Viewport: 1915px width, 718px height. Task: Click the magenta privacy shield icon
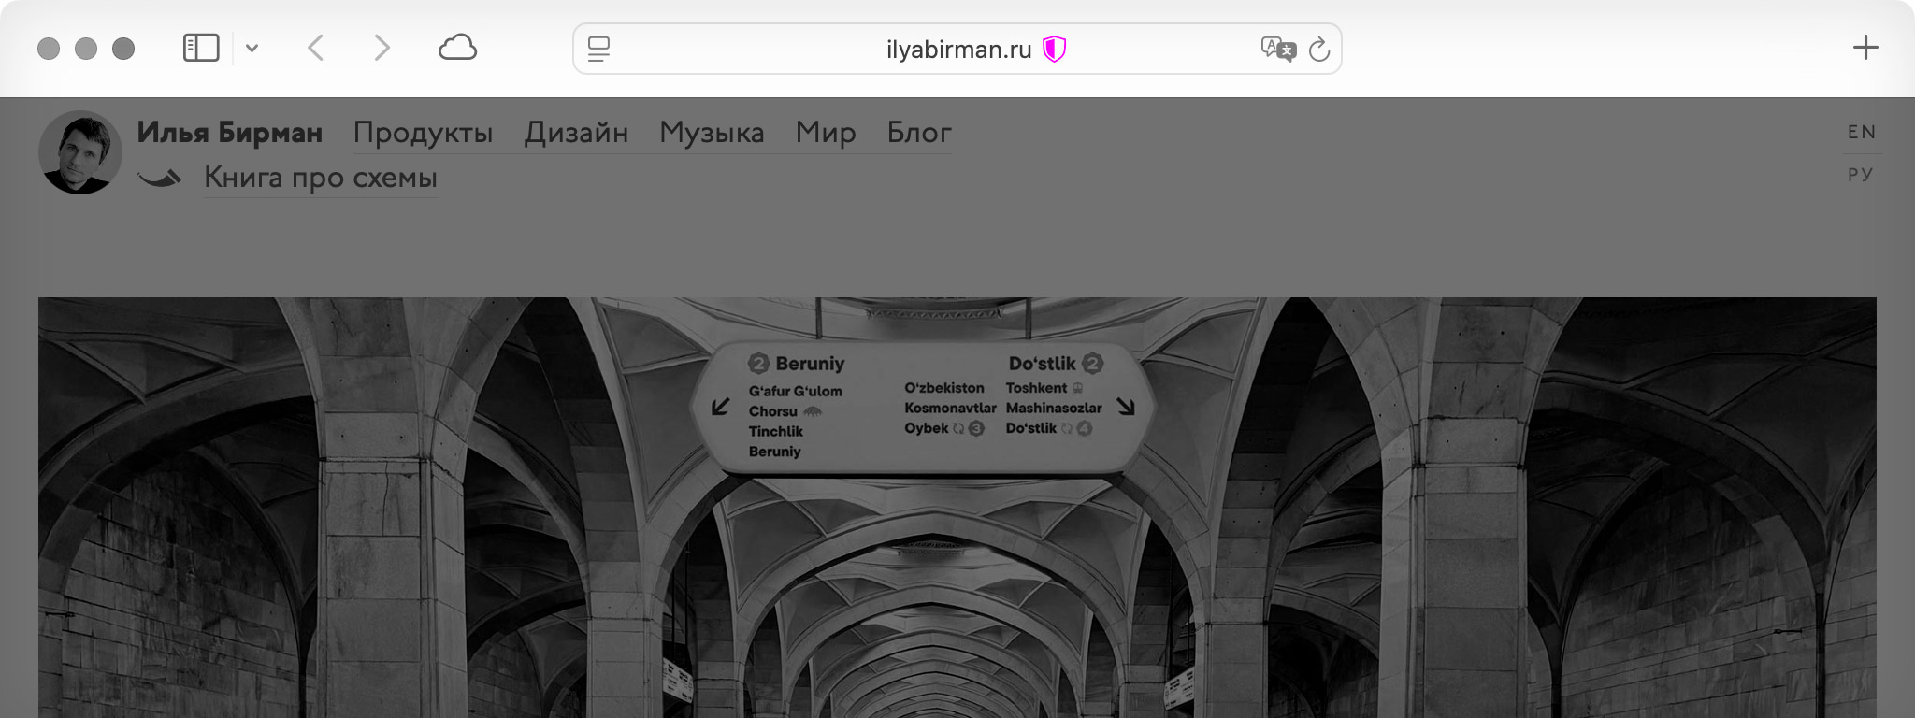pyautogui.click(x=1055, y=49)
